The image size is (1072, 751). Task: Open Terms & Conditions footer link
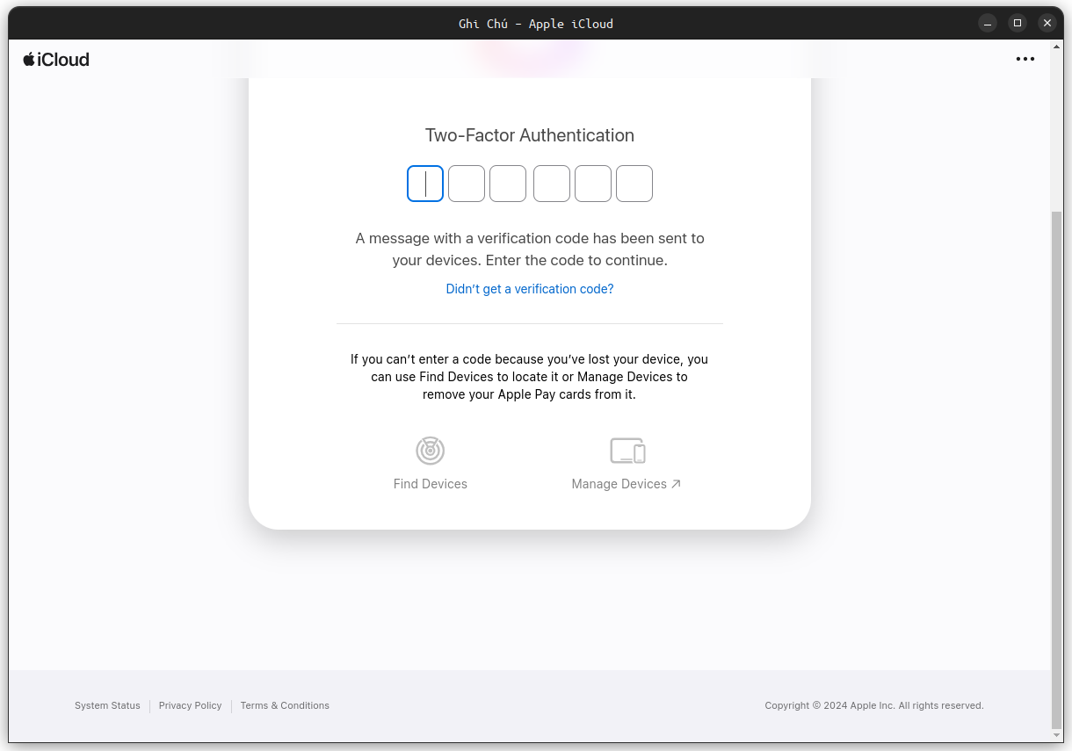point(285,705)
